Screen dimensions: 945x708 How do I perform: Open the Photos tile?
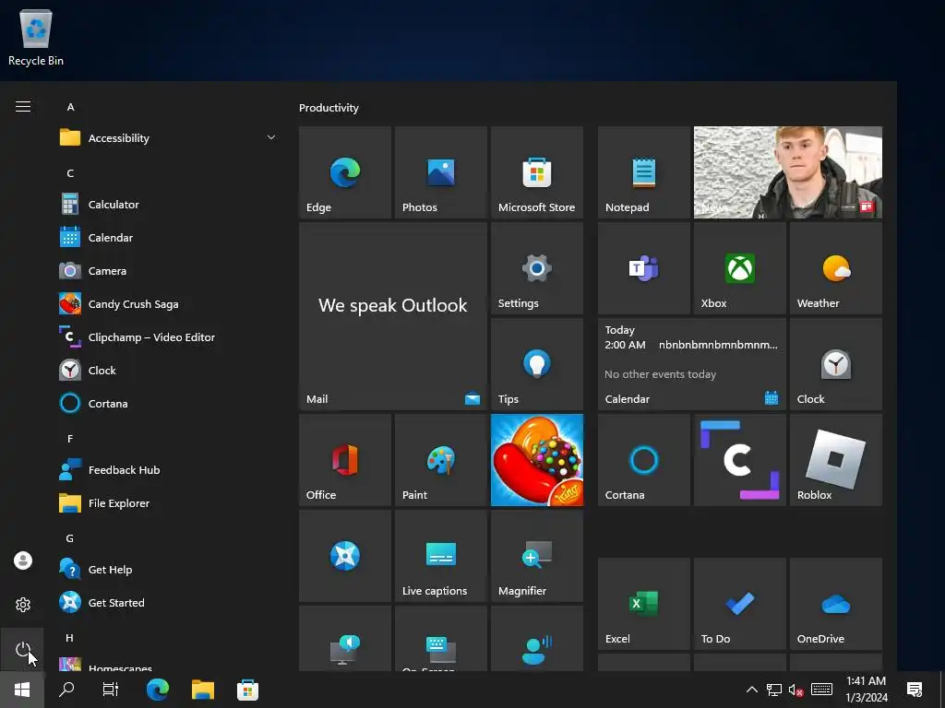440,172
